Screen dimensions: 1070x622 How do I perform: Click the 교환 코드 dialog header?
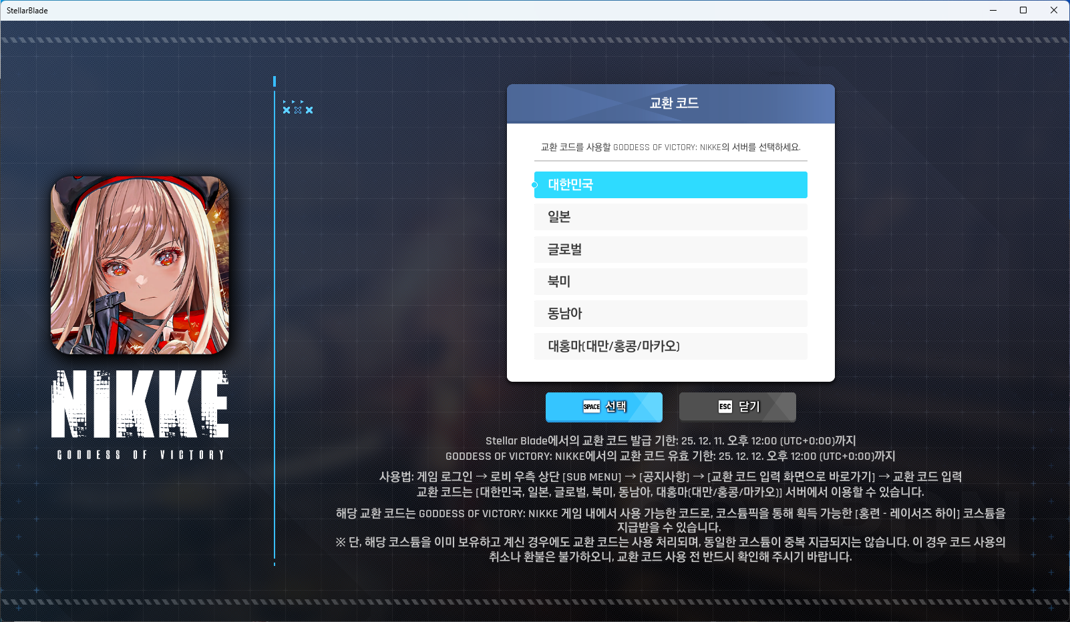(671, 103)
